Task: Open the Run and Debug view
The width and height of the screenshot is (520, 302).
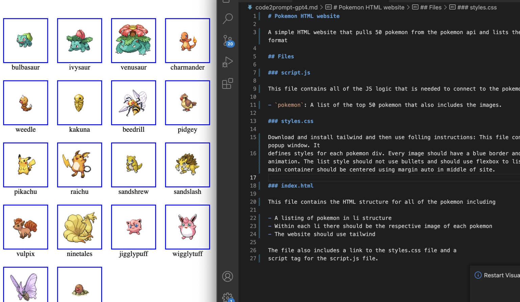Action: [x=227, y=61]
